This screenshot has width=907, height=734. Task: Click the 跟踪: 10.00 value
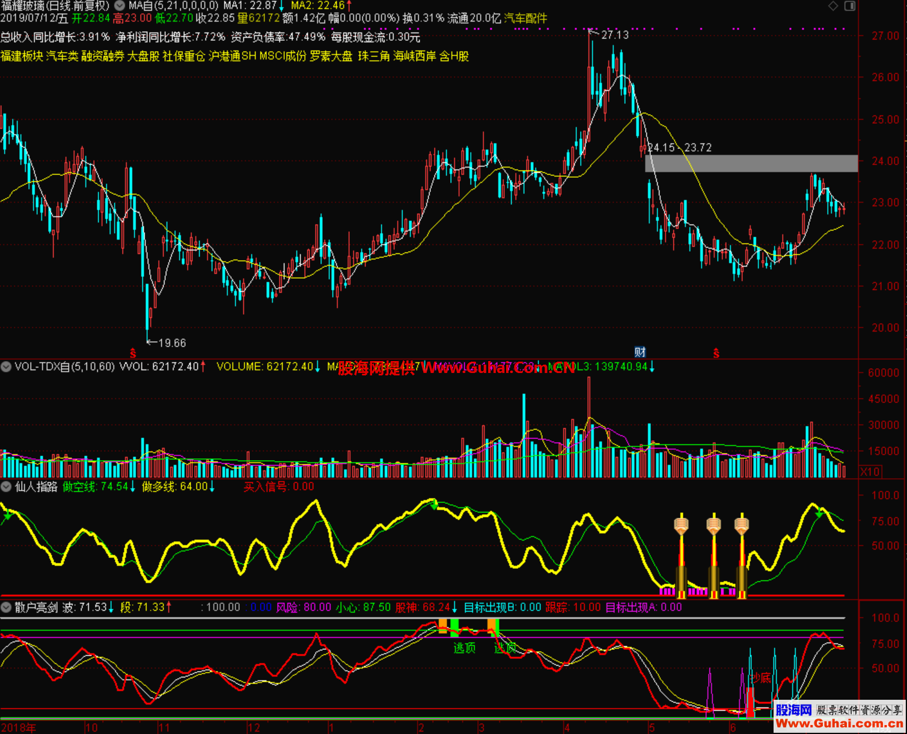click(x=573, y=607)
